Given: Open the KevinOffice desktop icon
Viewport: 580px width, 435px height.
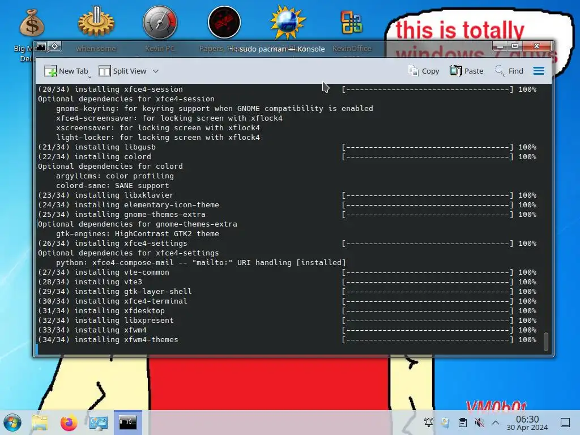Looking at the screenshot, I should 351,22.
